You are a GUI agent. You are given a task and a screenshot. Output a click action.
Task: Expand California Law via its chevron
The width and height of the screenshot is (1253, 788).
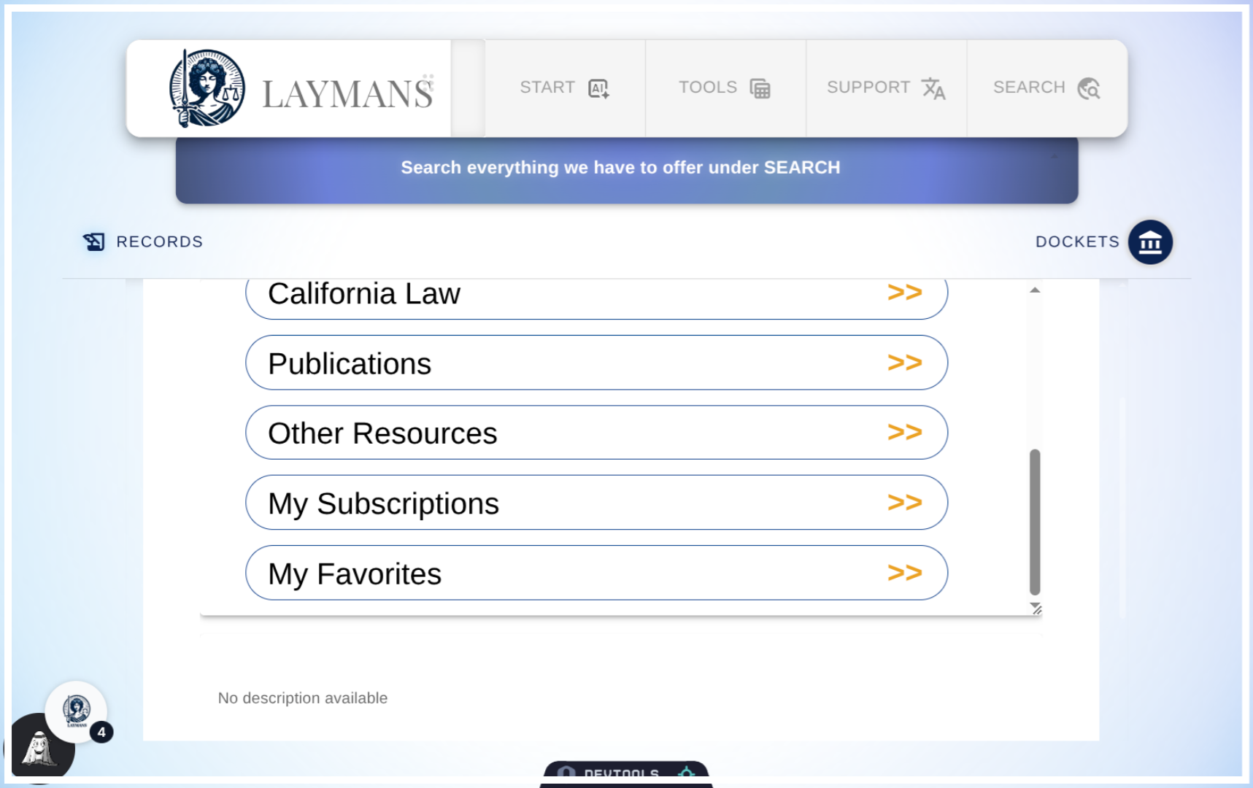tap(906, 293)
